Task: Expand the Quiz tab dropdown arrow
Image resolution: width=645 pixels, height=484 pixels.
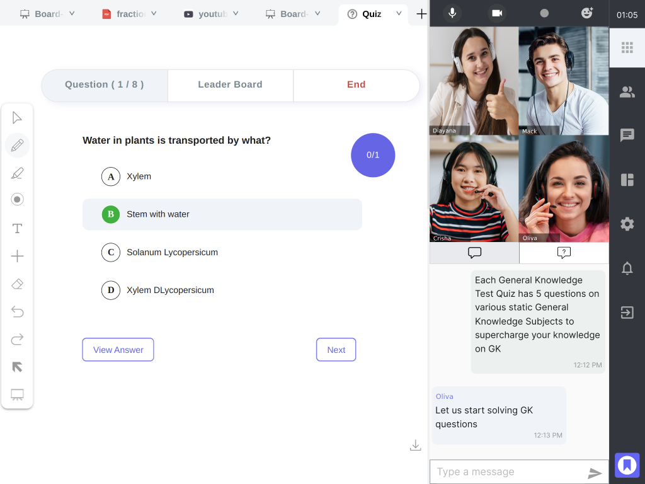Action: [x=399, y=13]
